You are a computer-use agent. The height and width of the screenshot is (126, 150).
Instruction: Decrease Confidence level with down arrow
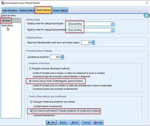62,58
